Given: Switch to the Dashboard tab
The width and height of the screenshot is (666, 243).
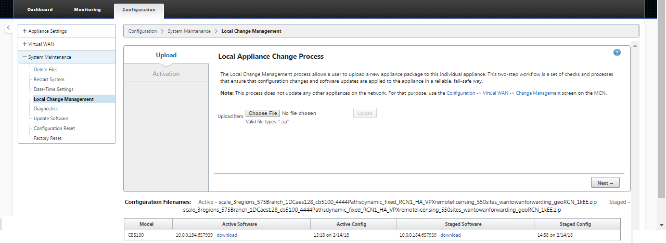Looking at the screenshot, I should coord(40,9).
